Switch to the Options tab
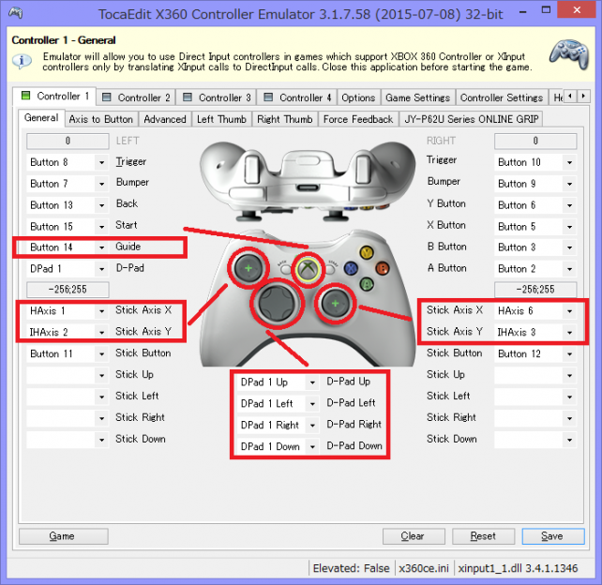 [x=358, y=97]
